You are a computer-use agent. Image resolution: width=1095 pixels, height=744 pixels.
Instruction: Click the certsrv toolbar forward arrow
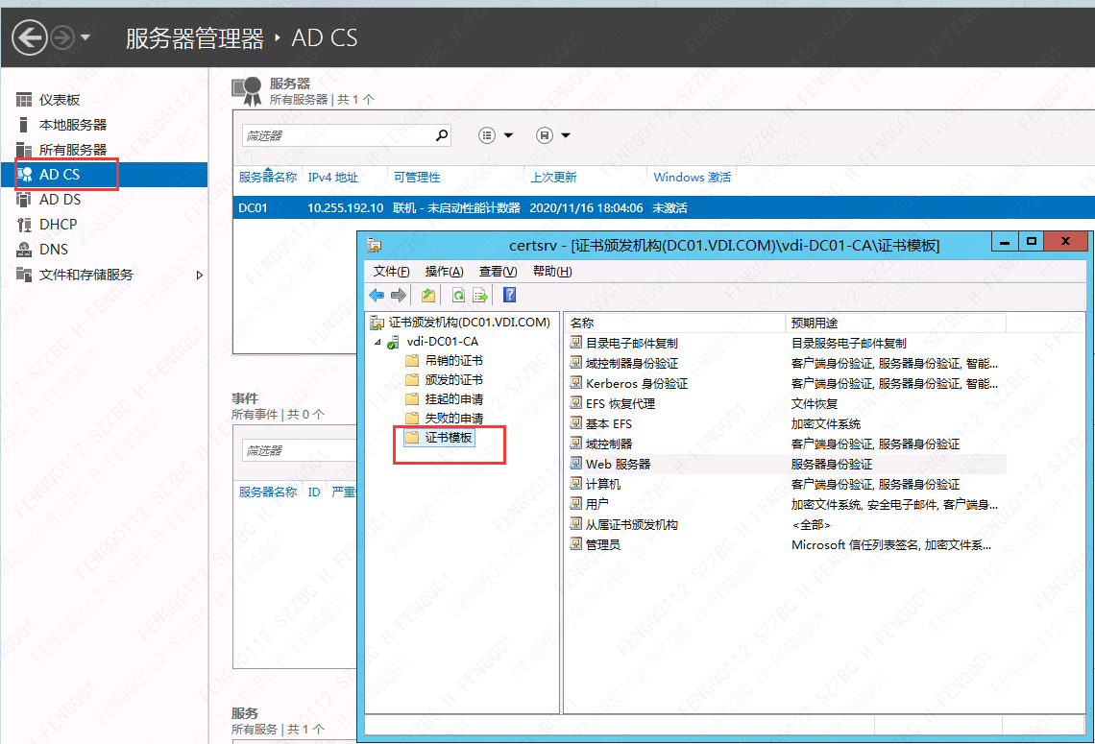coord(399,296)
